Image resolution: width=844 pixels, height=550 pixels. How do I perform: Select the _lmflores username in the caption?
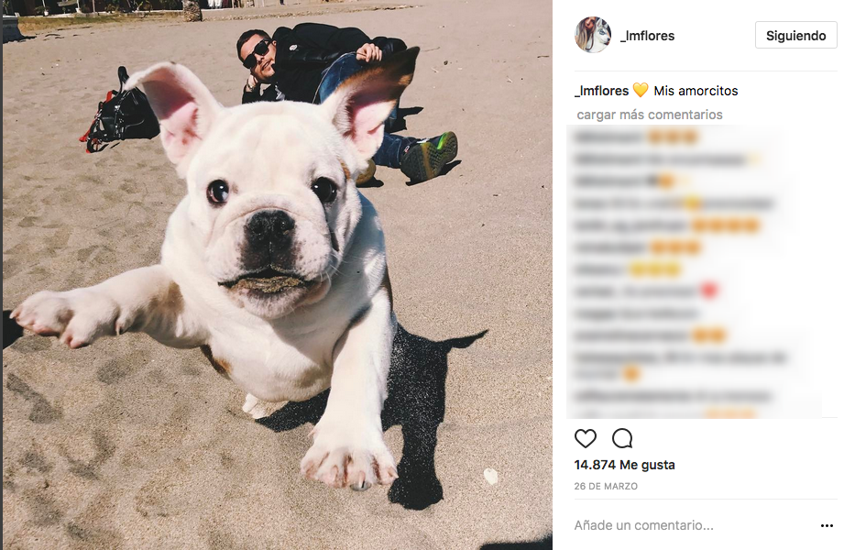pyautogui.click(x=602, y=91)
